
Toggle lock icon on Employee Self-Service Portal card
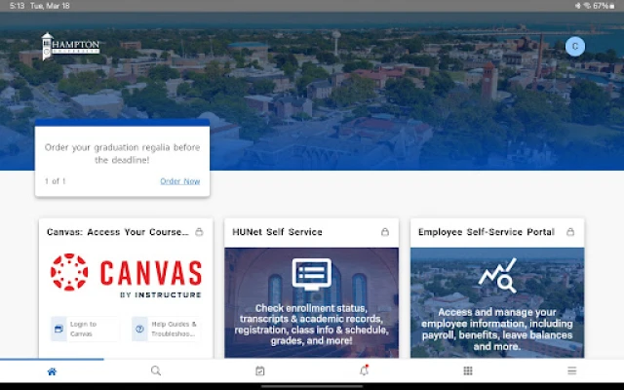pos(570,232)
